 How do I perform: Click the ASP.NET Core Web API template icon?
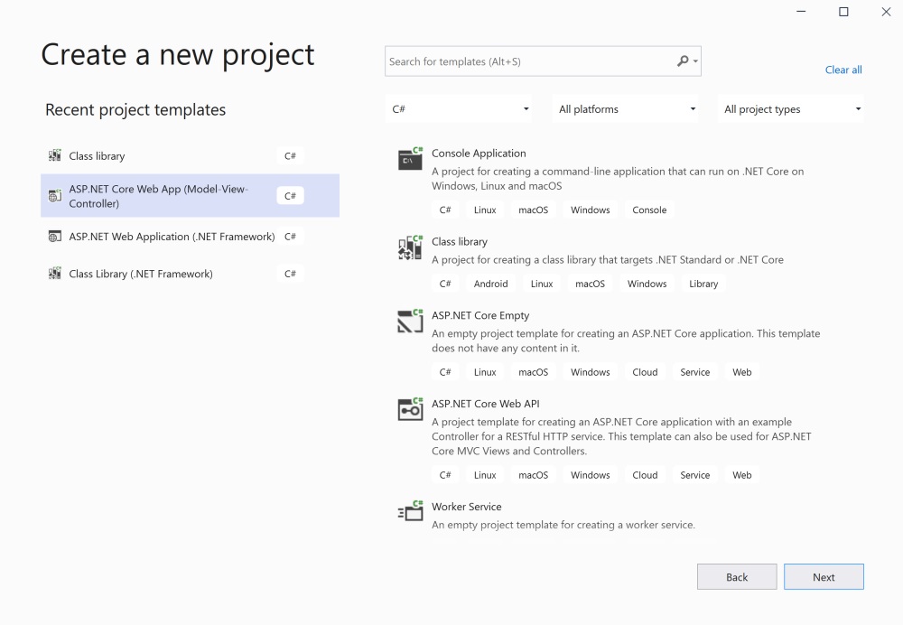coord(410,409)
